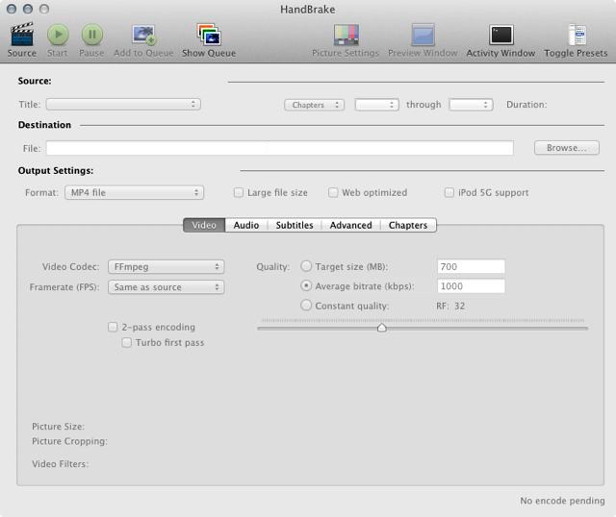Zoom the HandBrake window with the third titlebar button
This screenshot has width=616, height=517.
coord(44,9)
